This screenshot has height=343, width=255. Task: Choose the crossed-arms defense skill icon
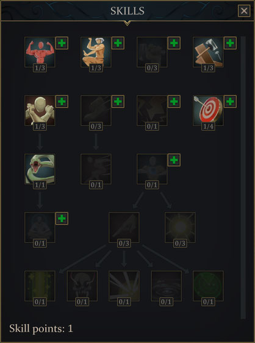[x=40, y=110]
